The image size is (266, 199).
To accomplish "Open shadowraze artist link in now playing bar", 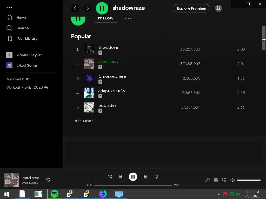I will [30, 183].
